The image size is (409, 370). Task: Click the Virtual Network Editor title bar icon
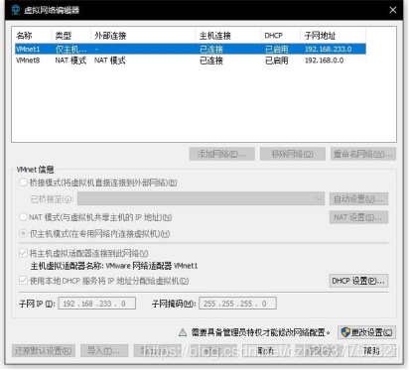16,10
